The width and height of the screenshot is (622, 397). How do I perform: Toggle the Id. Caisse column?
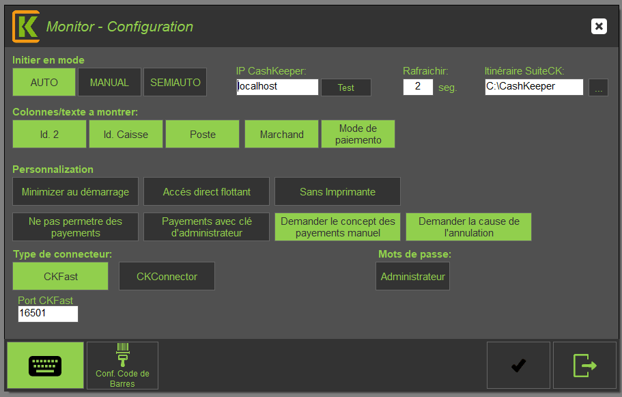(126, 134)
